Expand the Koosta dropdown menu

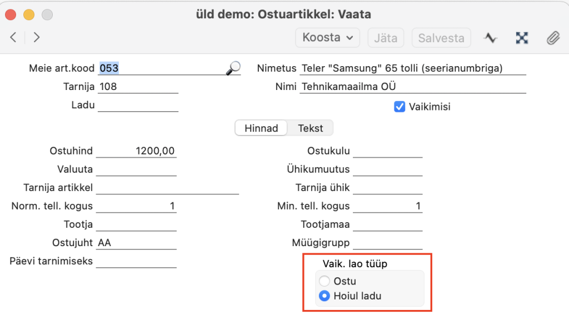coord(327,38)
